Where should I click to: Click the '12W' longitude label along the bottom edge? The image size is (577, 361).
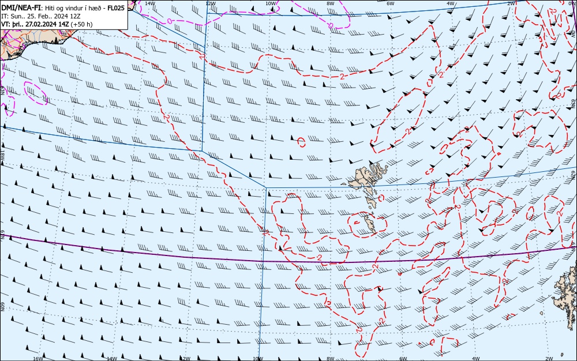tap(185, 359)
